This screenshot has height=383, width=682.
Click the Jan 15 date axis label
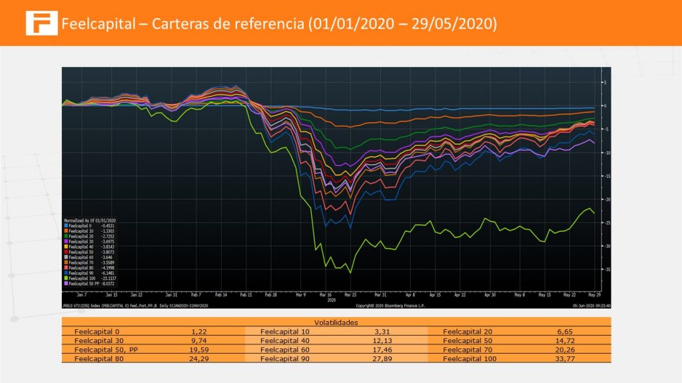[x=112, y=295]
